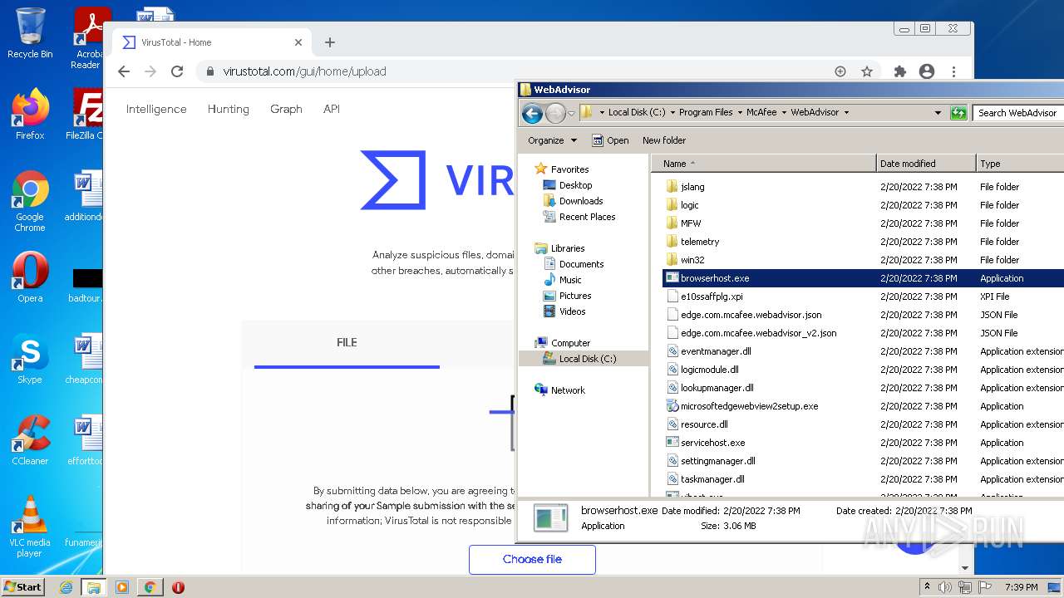Expand the Program Files breadcrumb arrow
The image size is (1064, 598).
[x=739, y=113]
